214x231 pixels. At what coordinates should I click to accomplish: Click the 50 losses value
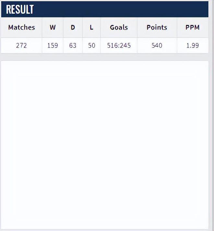(x=92, y=45)
